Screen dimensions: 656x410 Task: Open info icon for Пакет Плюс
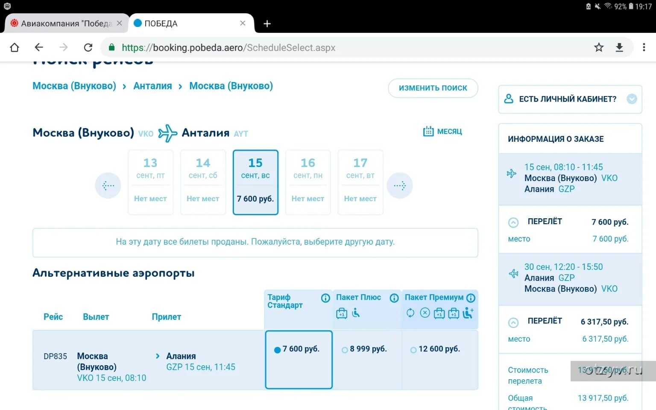pos(394,298)
